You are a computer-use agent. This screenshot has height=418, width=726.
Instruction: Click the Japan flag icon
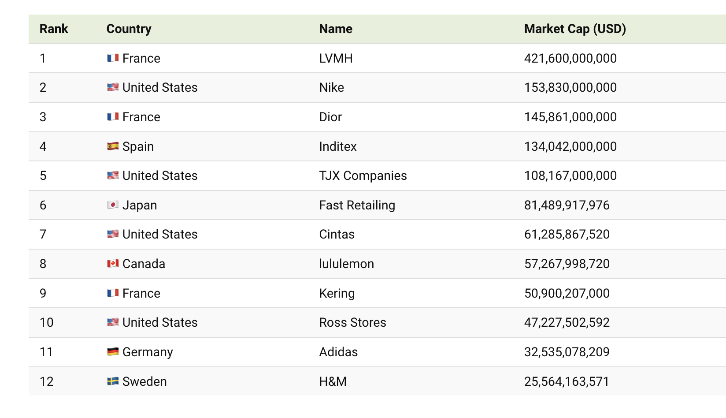pyautogui.click(x=113, y=205)
